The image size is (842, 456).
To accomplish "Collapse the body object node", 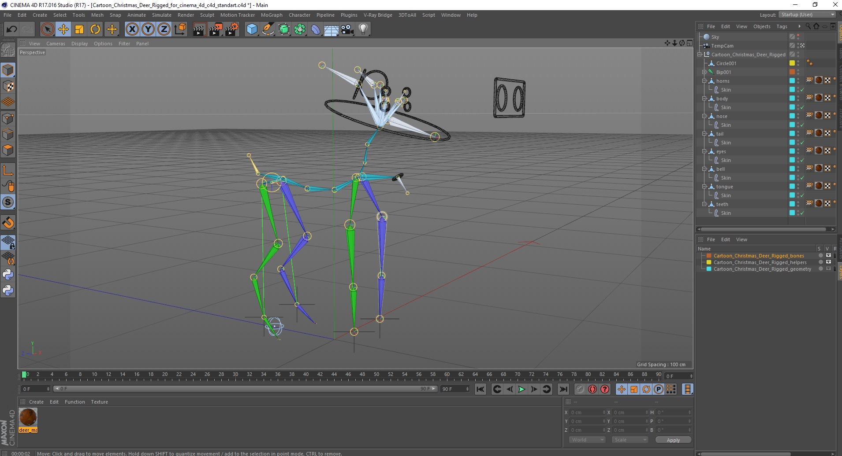I will point(704,99).
